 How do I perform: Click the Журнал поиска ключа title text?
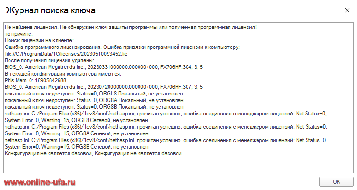[50, 10]
